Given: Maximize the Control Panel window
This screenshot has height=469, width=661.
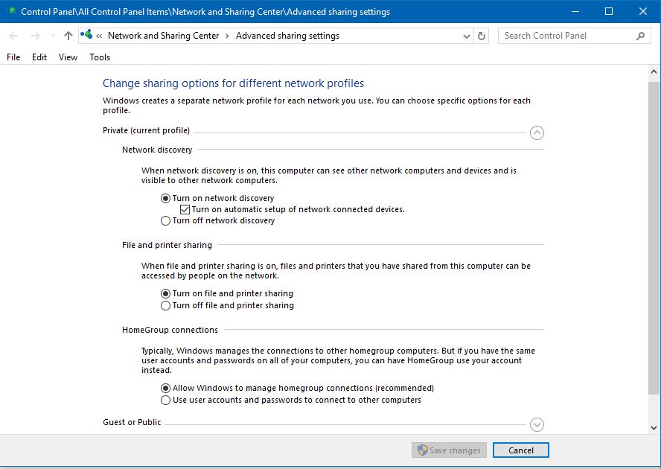Looking at the screenshot, I should click(x=609, y=11).
